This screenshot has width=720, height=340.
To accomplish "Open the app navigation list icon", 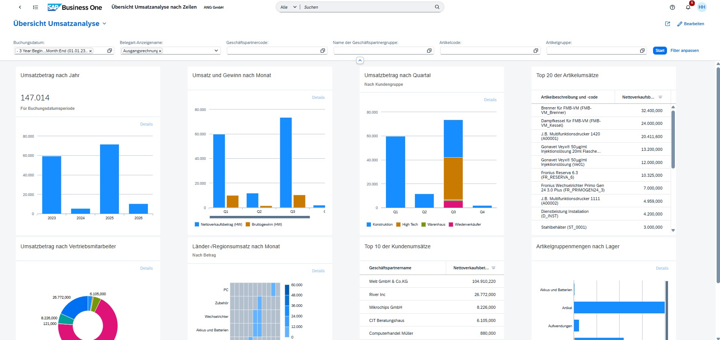I will pos(35,7).
